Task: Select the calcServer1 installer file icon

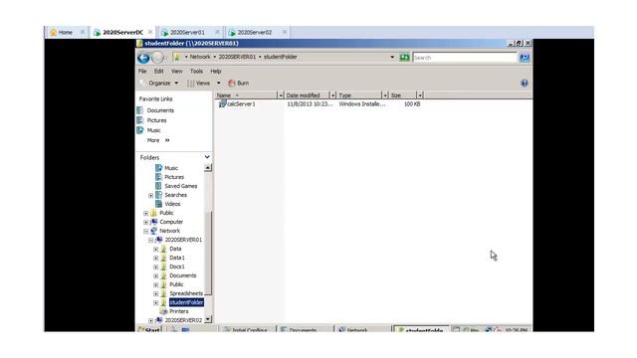Action: [222, 103]
